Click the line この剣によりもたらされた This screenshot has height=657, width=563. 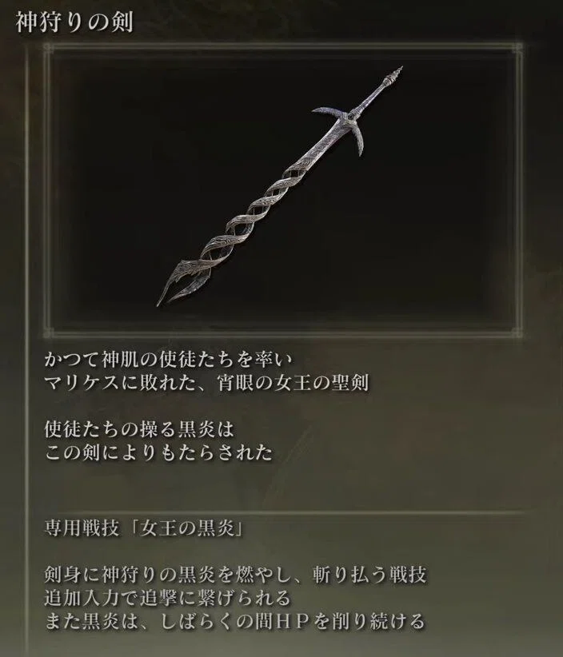click(159, 452)
